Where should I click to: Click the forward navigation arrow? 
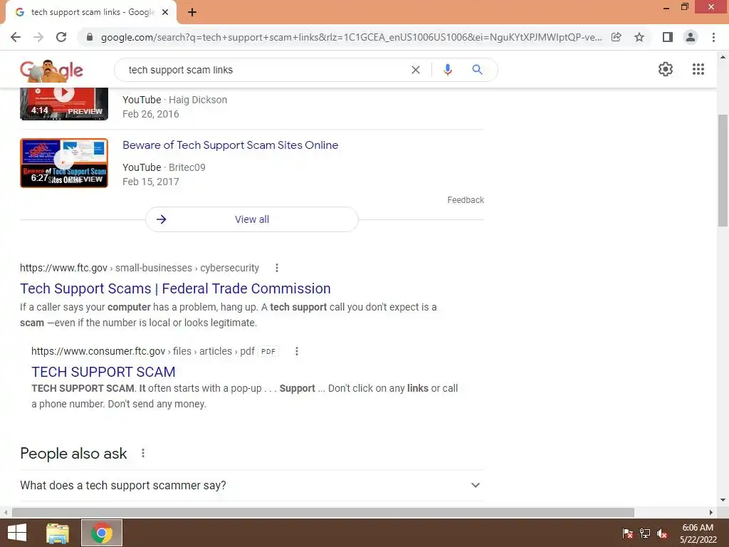(x=38, y=37)
